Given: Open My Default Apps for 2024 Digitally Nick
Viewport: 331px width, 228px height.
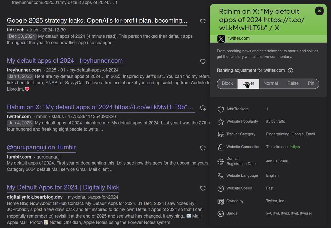Looking at the screenshot, I should click(x=63, y=187).
